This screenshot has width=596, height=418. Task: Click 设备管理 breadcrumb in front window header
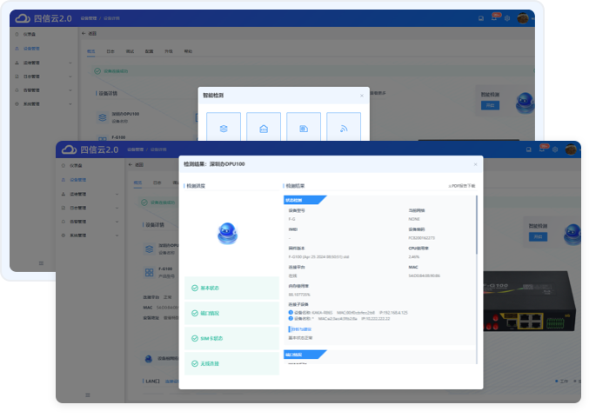[x=135, y=149]
